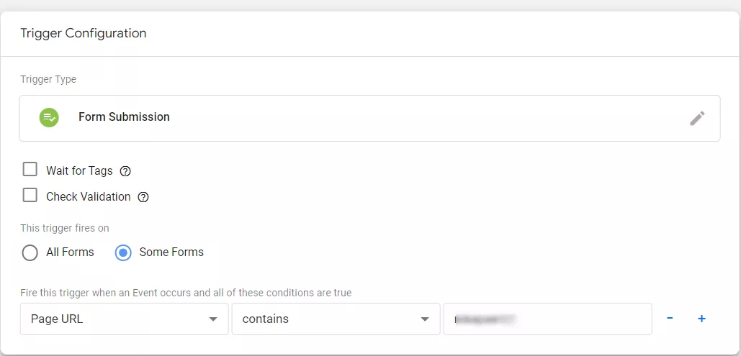Open the help icon beside Check Validation
741x356 pixels.
[x=143, y=197]
